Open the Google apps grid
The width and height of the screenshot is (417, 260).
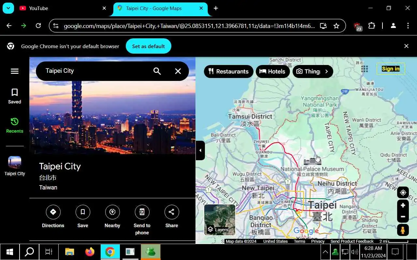coord(365,69)
